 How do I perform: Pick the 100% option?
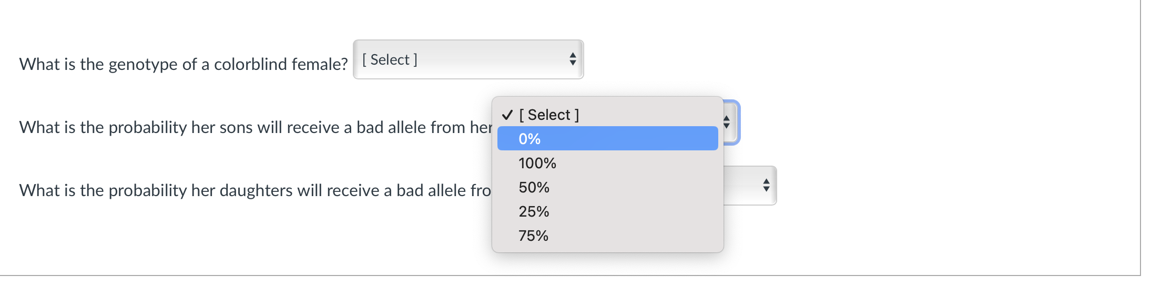[537, 163]
